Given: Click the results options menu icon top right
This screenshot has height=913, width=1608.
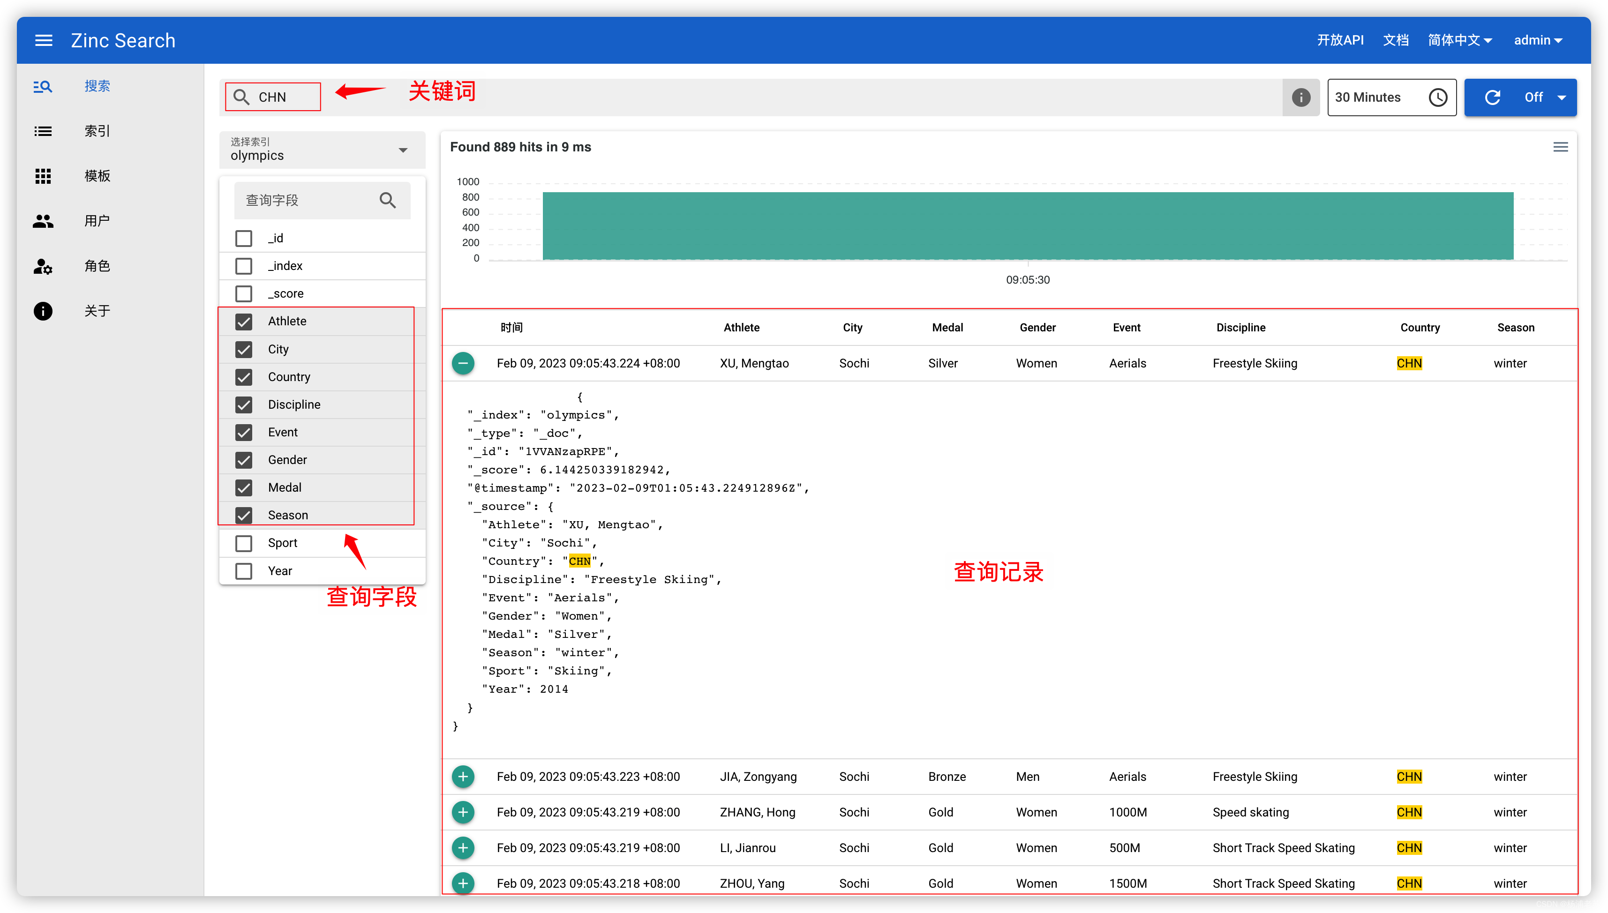Looking at the screenshot, I should [x=1561, y=147].
